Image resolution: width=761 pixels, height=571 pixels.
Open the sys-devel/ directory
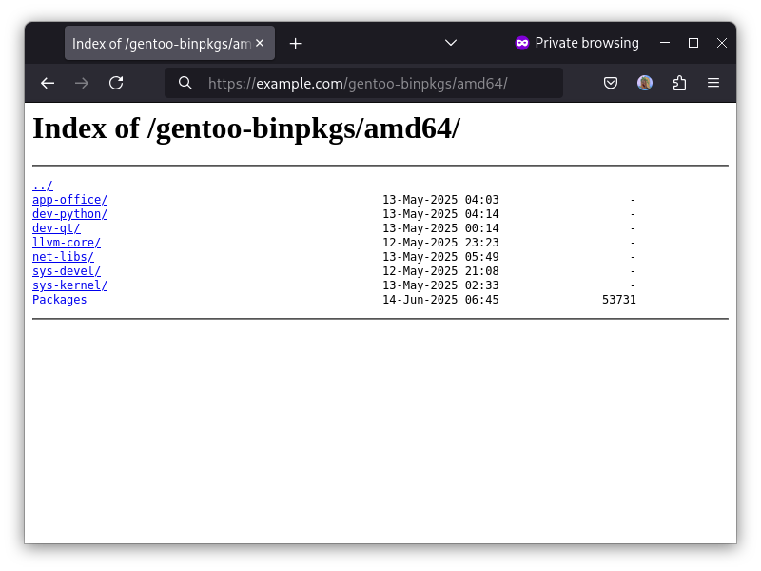point(67,271)
